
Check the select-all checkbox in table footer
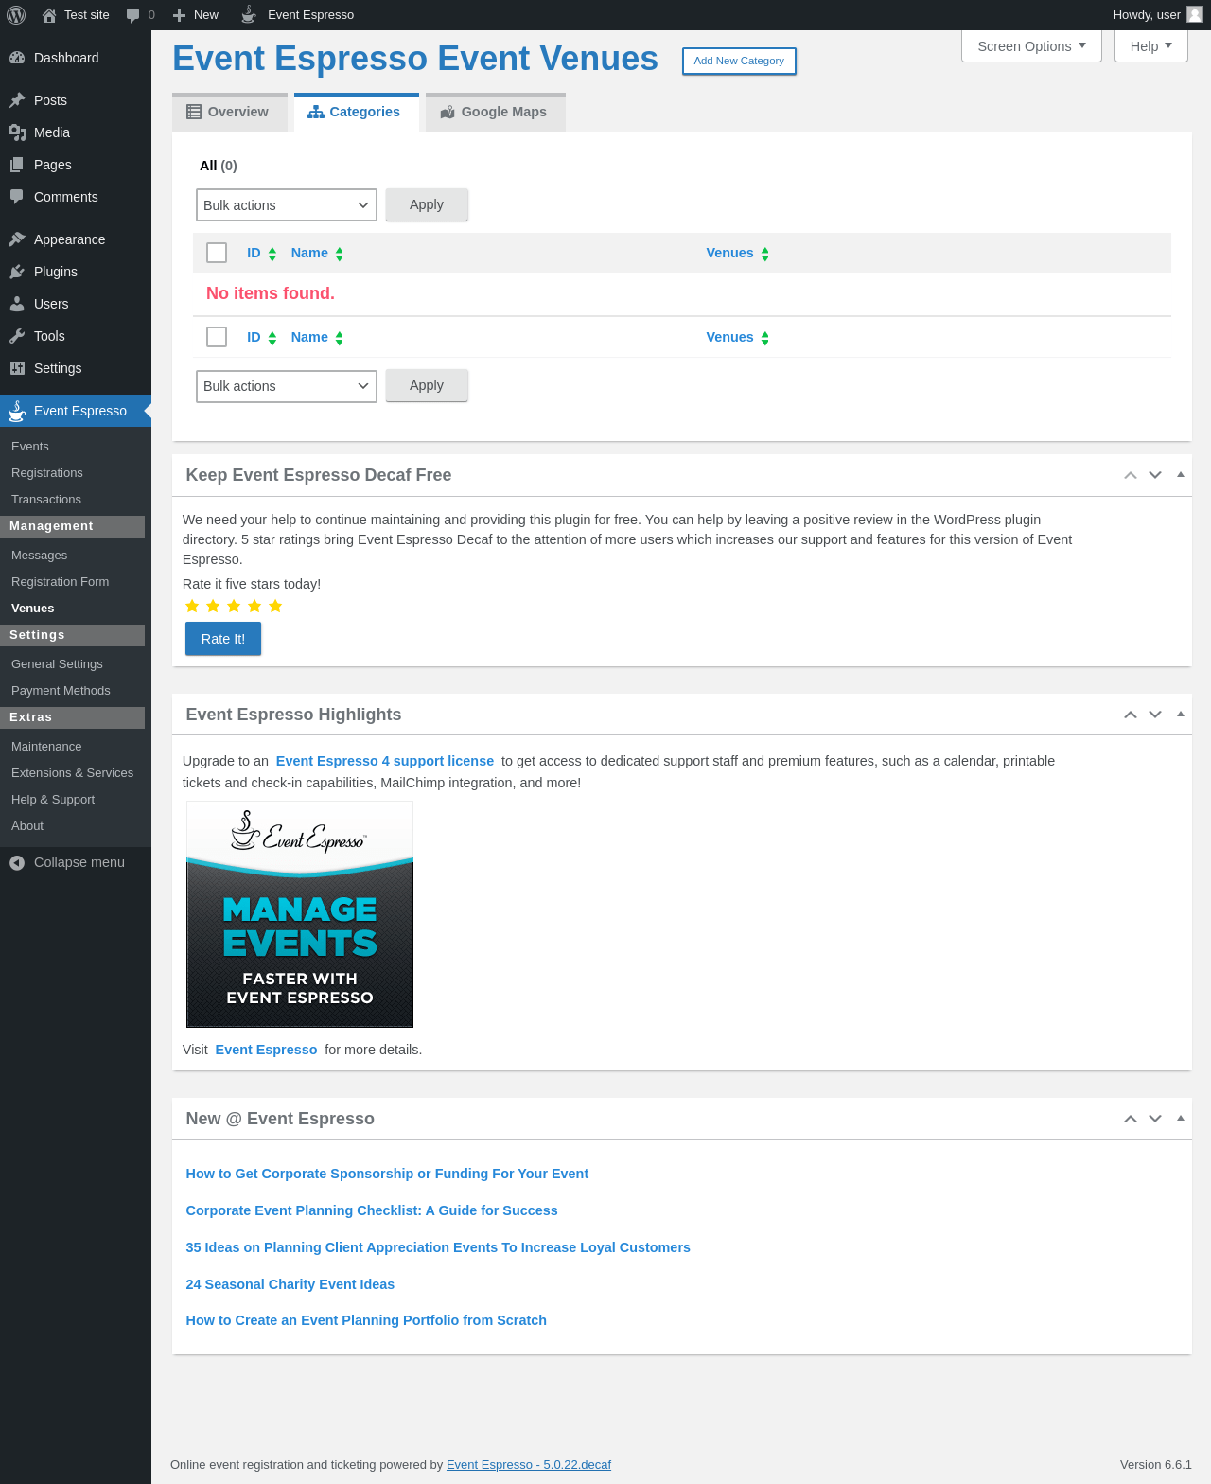pyautogui.click(x=217, y=337)
